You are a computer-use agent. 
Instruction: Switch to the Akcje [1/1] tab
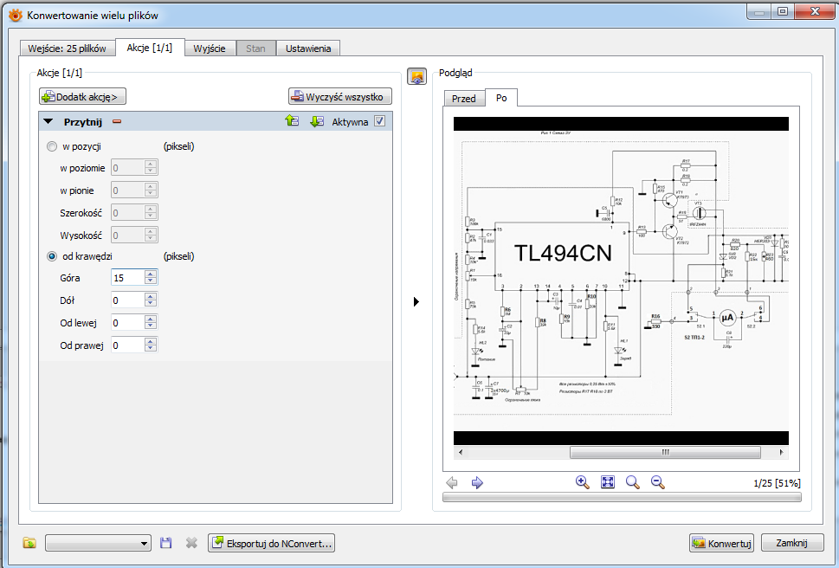pos(149,47)
